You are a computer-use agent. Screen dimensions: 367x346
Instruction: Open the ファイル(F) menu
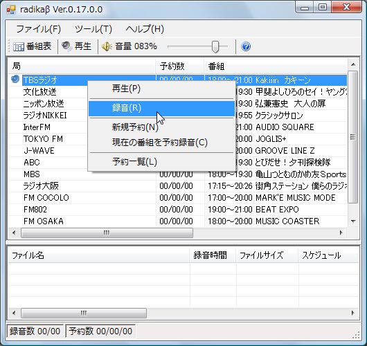[x=38, y=29]
